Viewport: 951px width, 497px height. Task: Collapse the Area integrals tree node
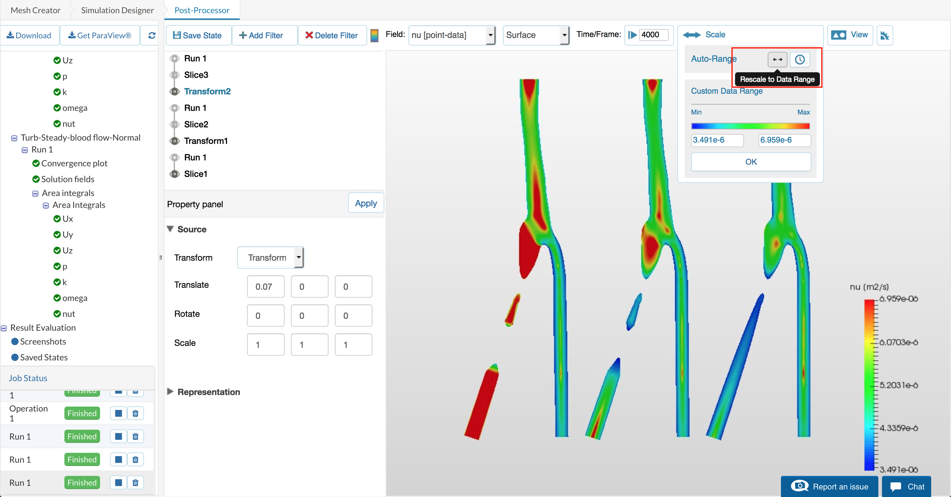pyautogui.click(x=35, y=193)
